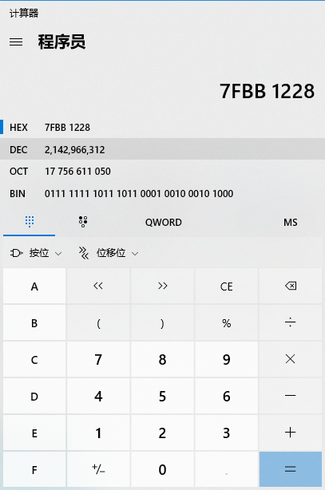This screenshot has width=325, height=490.
Task: Click the divide operator key
Action: 291,322
